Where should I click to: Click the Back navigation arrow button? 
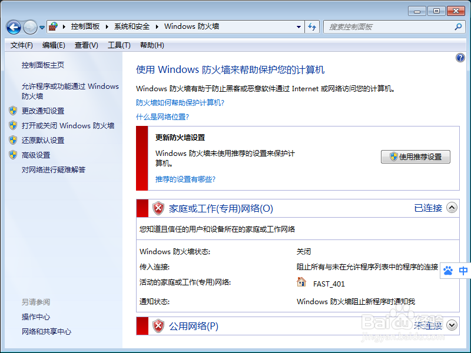tap(14, 27)
